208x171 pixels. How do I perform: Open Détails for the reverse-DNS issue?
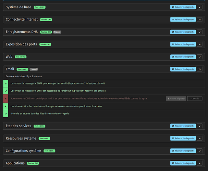point(195,98)
